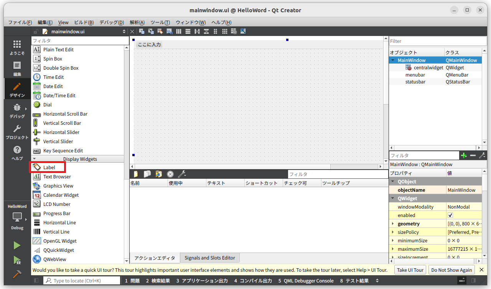
Task: Apply Lay Out in a Grid
Action: (225, 31)
